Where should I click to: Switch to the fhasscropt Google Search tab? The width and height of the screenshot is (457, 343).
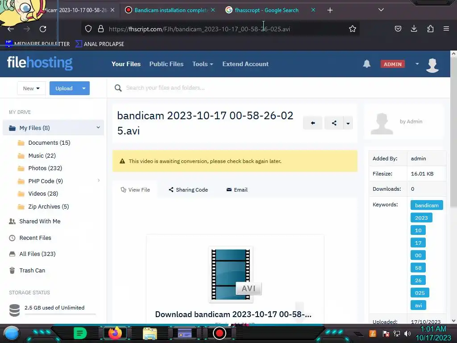(266, 10)
